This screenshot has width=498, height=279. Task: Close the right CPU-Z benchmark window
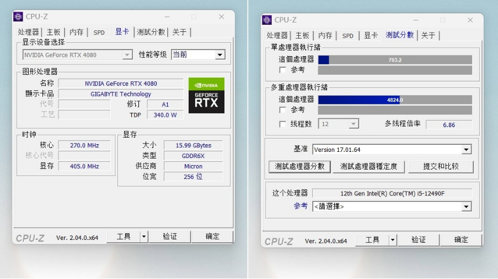(470, 20)
